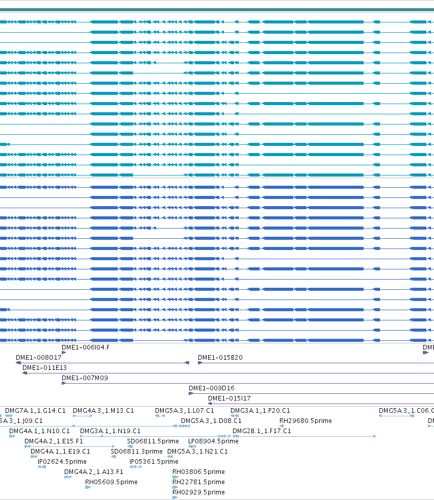
Task: Click the arrow glyph under RH22781.5prime
Action: coord(175,487)
